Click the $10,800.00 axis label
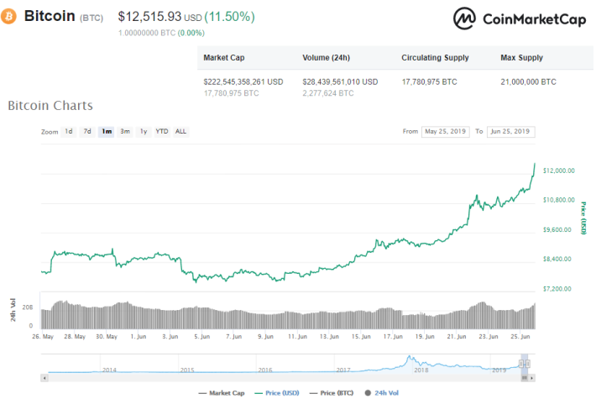The width and height of the screenshot is (596, 399). 559,200
